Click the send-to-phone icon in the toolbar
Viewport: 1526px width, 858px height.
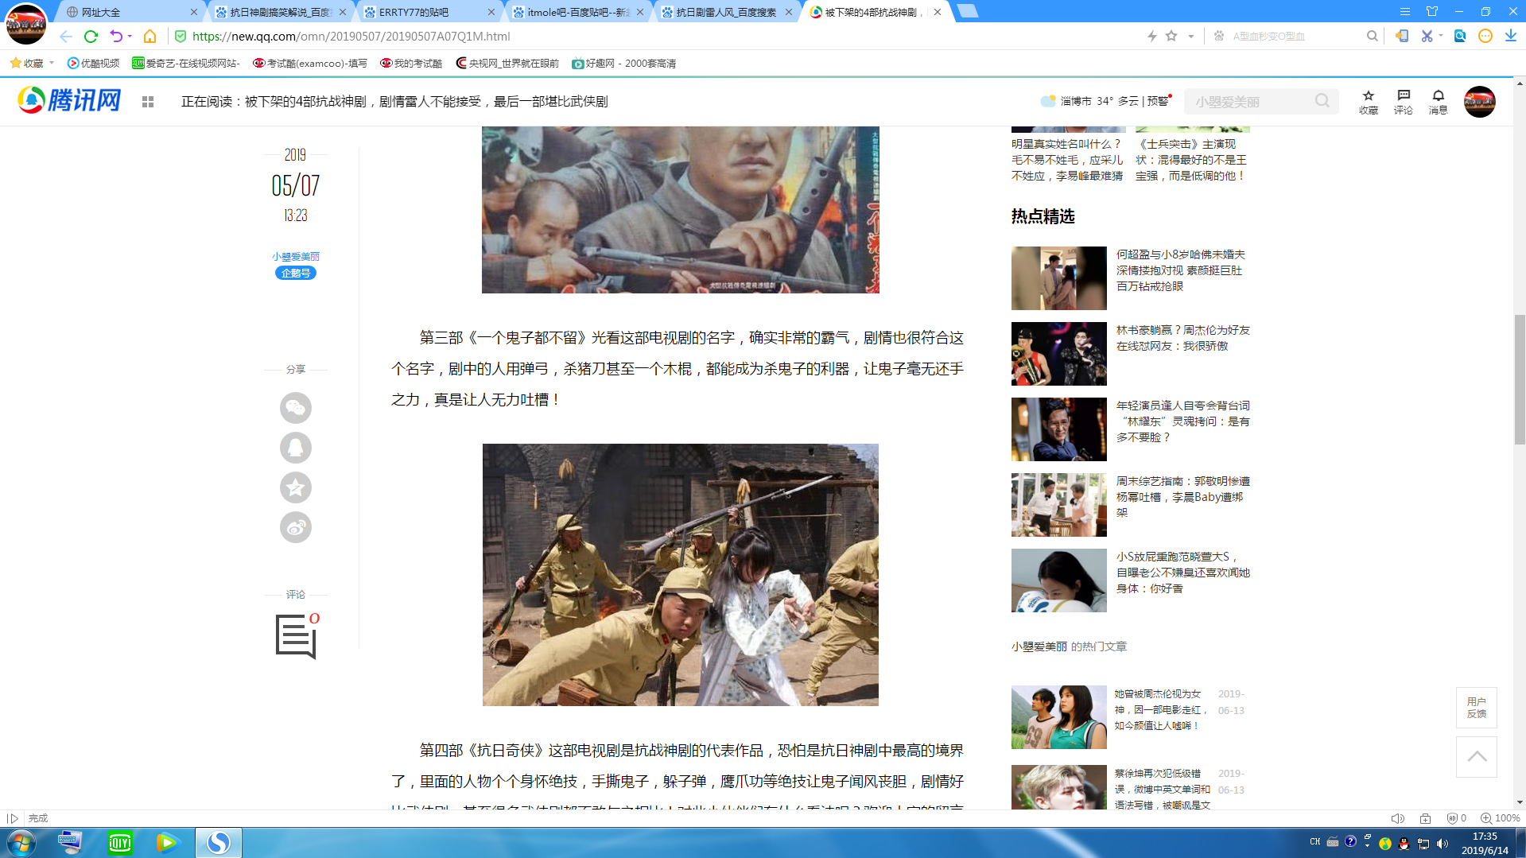pos(1402,36)
